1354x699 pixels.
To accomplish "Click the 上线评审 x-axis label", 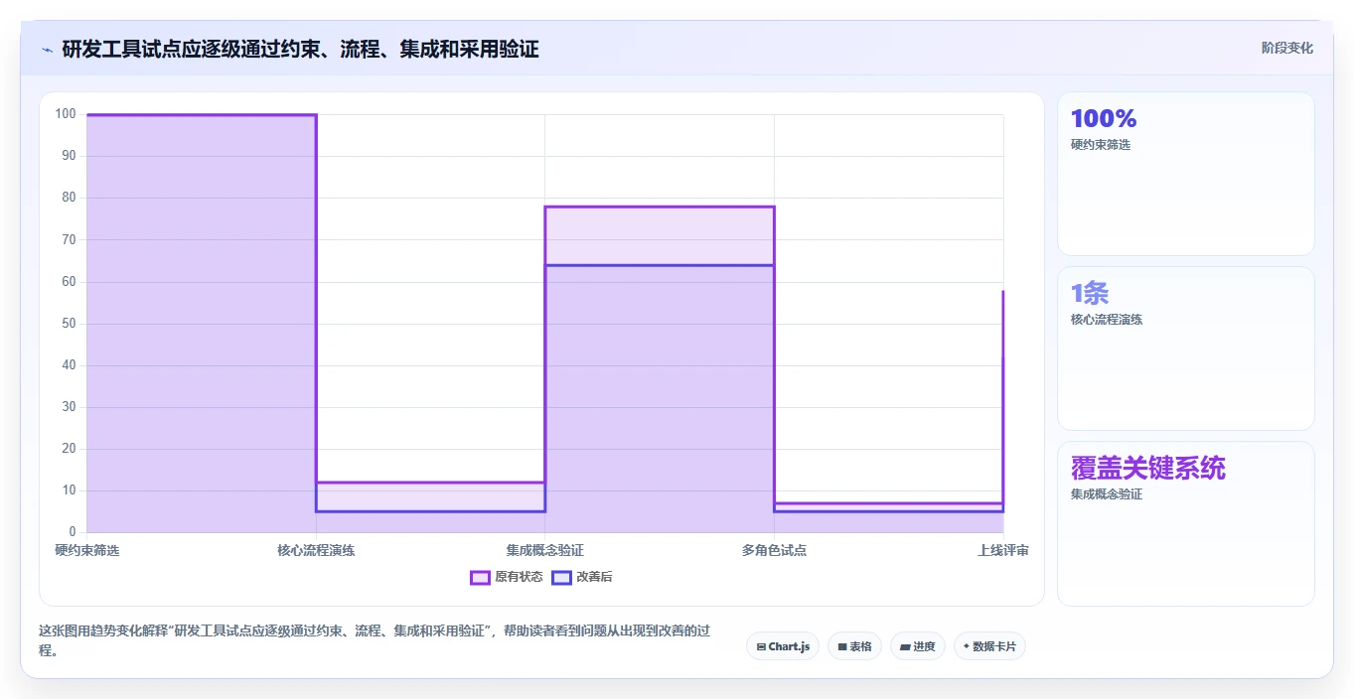I will [x=1003, y=550].
